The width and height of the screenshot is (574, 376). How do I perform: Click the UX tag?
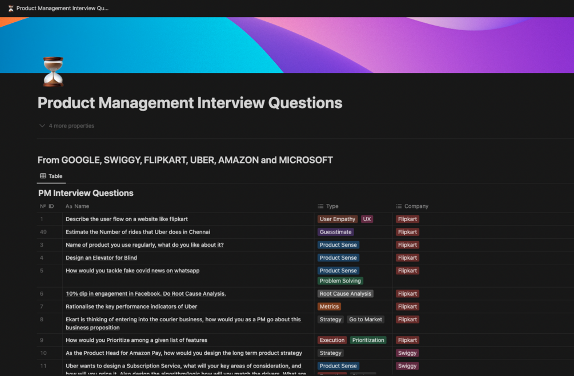point(367,219)
